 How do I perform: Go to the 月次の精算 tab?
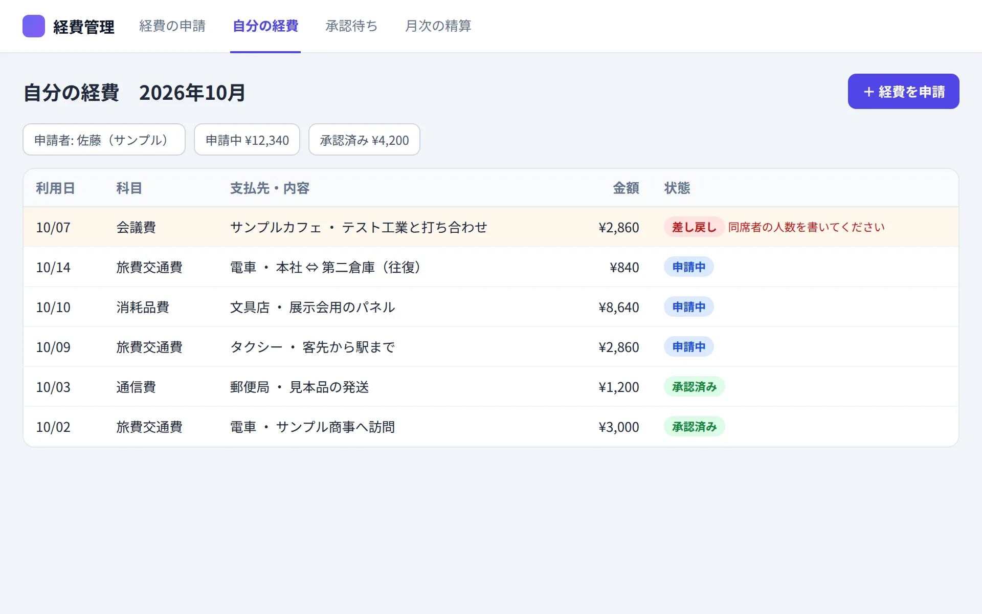tap(438, 26)
